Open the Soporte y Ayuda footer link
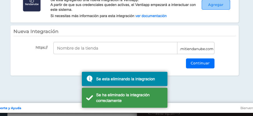This screenshot has width=253, height=116. tap(11, 108)
